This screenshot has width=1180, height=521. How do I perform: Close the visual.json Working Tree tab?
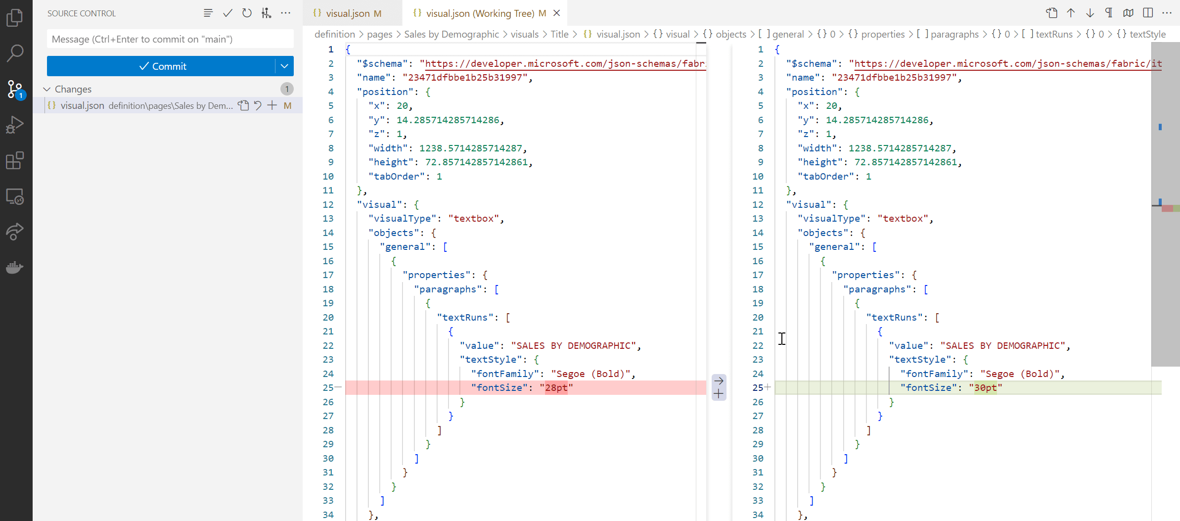(557, 13)
